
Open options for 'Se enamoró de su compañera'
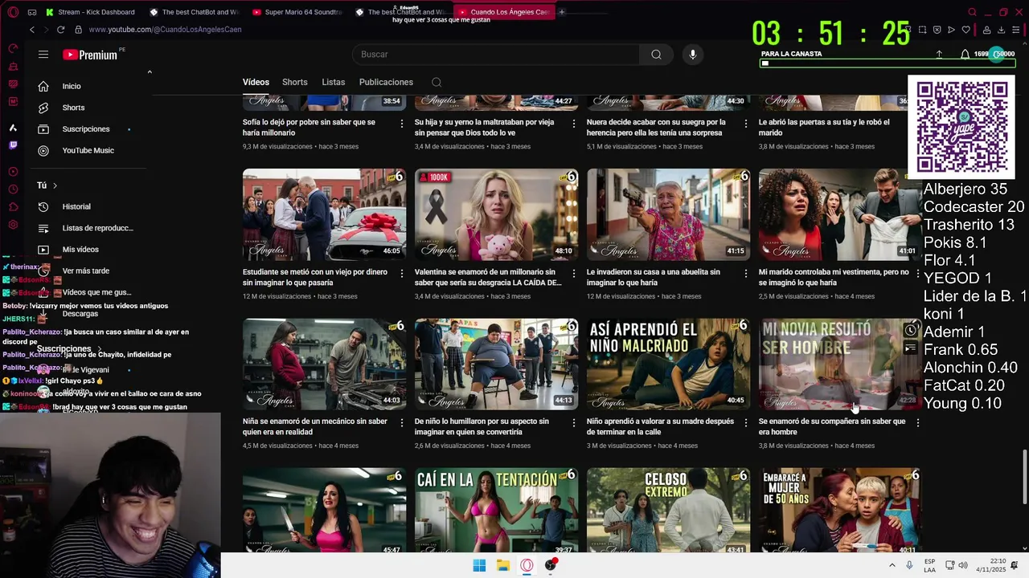pyautogui.click(x=918, y=422)
